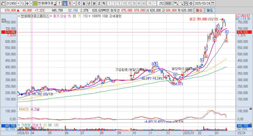Click the exclamation mark alert icon
This screenshot has width=253, height=136.
[x=59, y=3]
